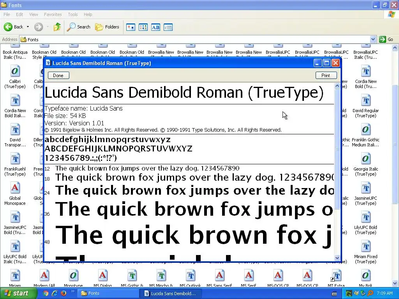399x299 pixels.
Task: Select the Modern font icon
Action: 44,276
